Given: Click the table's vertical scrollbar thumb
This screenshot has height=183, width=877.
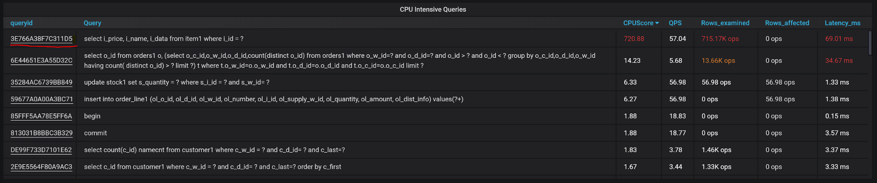Looking at the screenshot, I should point(870,43).
